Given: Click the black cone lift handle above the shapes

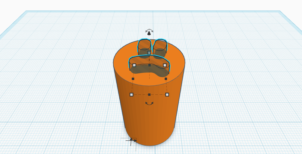Looking at the screenshot, I should tap(149, 33).
